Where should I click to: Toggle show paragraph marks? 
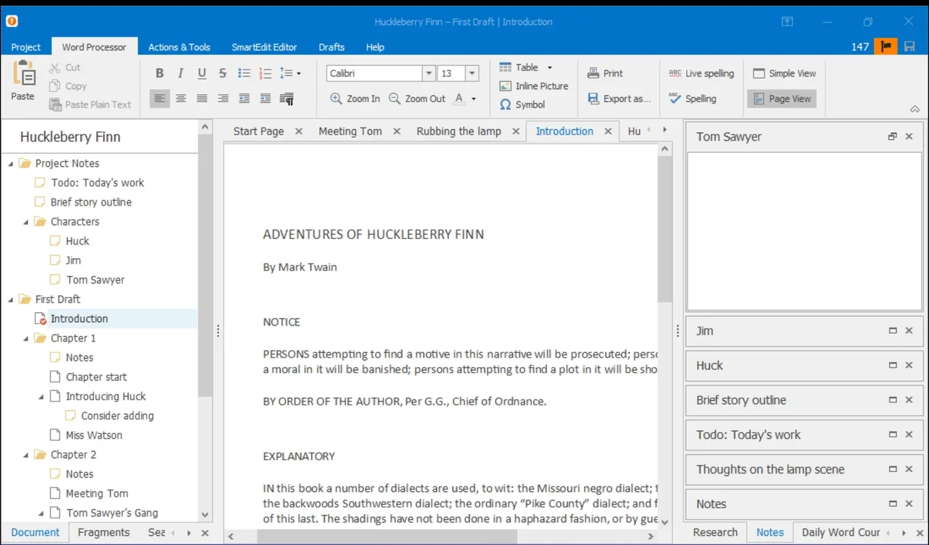click(287, 99)
